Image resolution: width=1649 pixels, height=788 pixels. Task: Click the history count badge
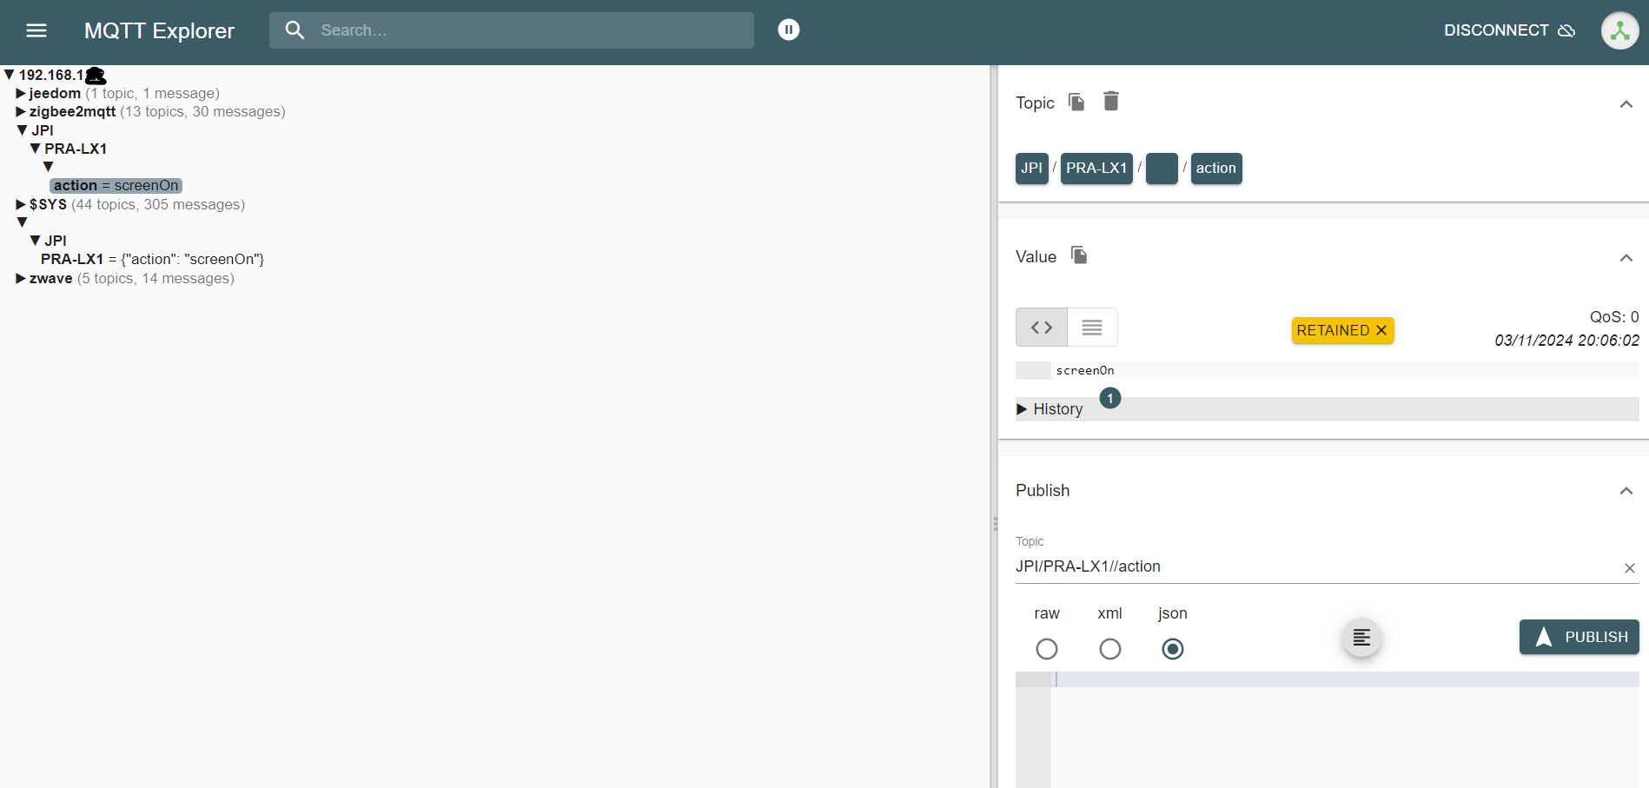click(x=1110, y=398)
